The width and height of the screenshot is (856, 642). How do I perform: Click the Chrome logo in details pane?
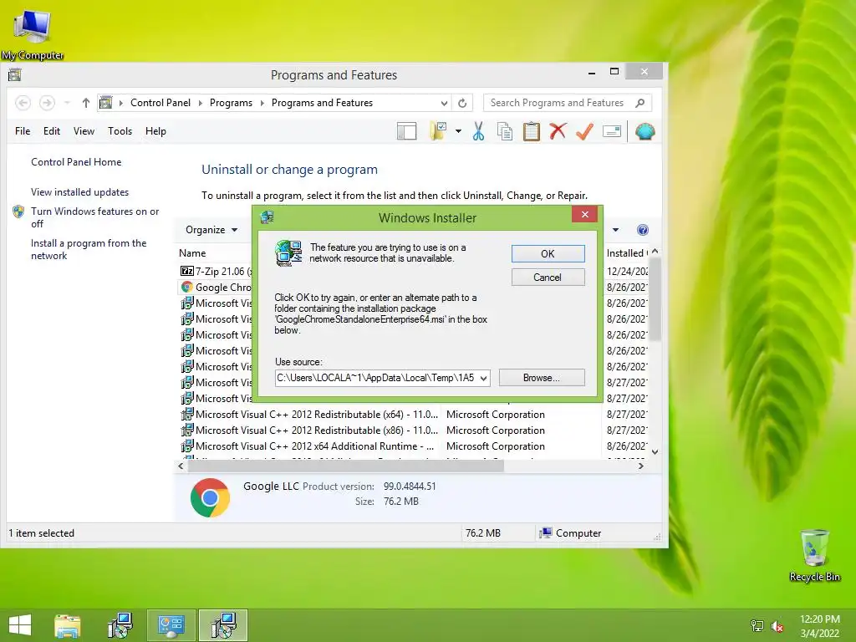[x=210, y=498]
